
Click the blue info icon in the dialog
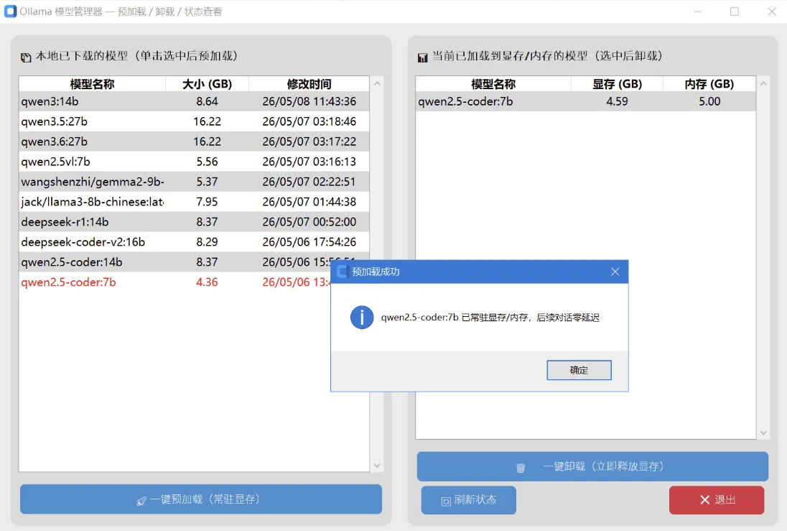[x=361, y=317]
